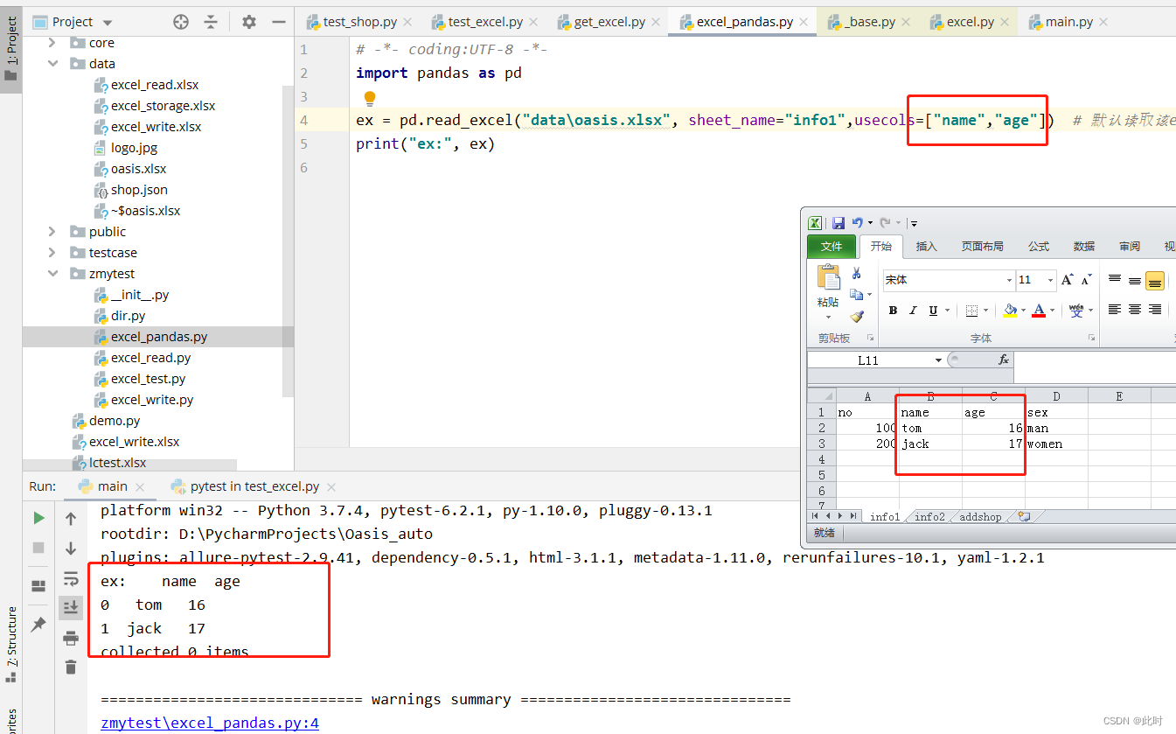
Task: Toggle soft-wrap in the Run console
Action: 71,578
